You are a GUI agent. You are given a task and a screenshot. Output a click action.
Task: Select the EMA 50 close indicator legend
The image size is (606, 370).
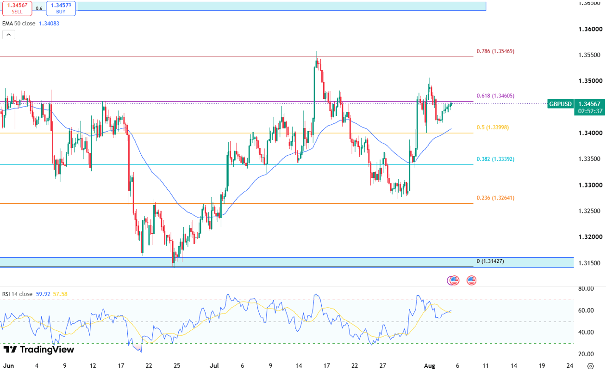(18, 24)
